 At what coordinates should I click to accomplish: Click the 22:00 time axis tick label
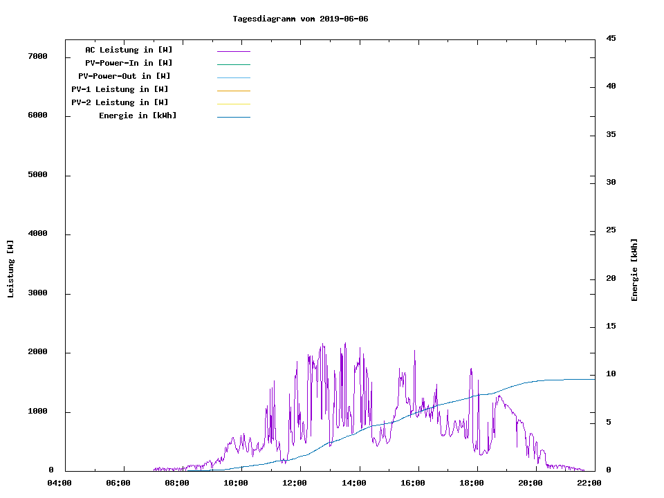(589, 483)
